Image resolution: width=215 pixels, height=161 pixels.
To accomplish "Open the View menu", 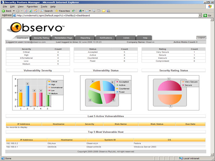I will [20, 7].
